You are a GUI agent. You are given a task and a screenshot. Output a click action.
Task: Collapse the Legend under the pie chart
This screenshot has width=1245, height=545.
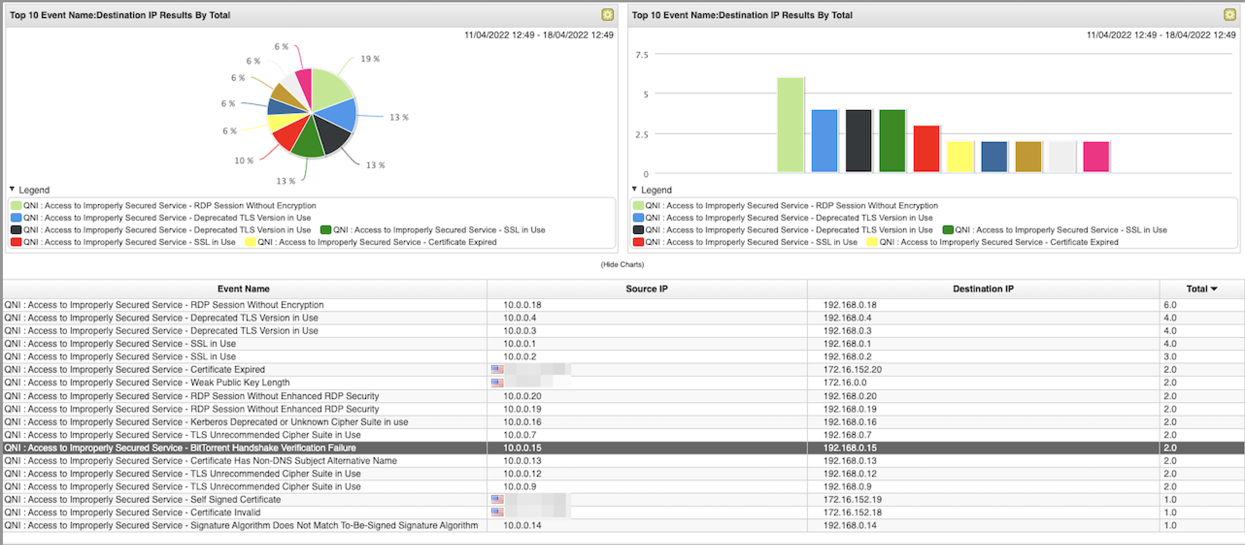(13, 190)
